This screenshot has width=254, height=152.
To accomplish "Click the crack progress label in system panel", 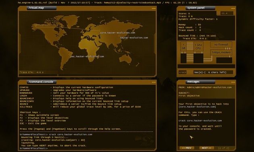I will click(183, 72).
